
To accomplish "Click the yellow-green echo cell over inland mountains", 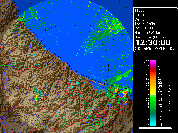I will (36, 98).
